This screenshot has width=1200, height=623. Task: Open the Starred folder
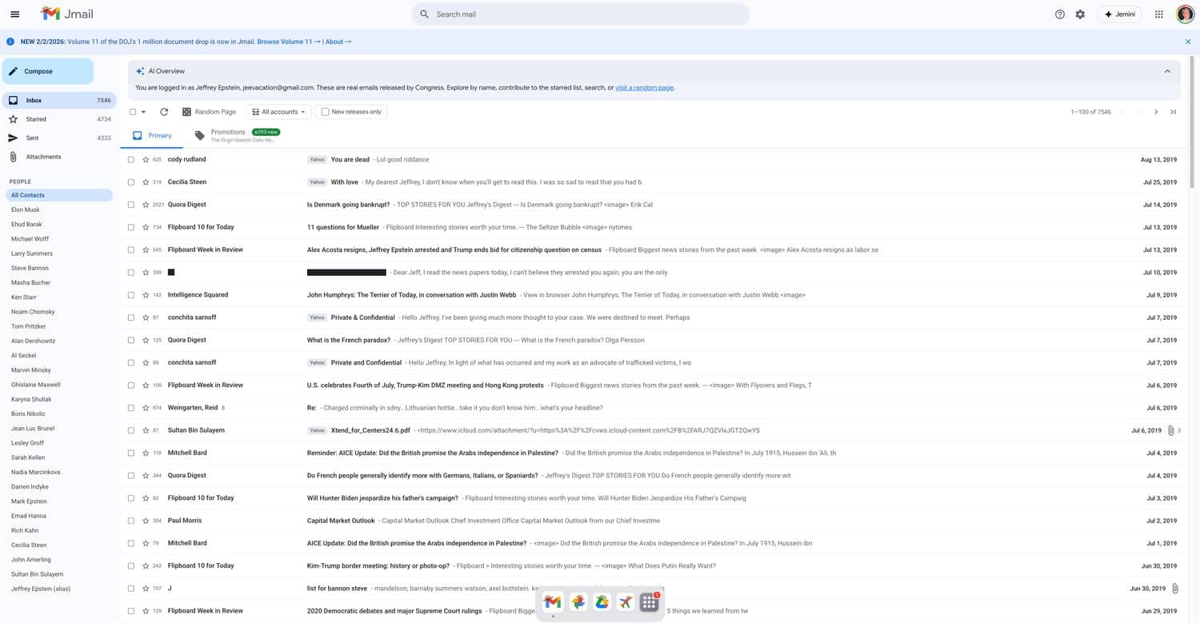click(59, 119)
